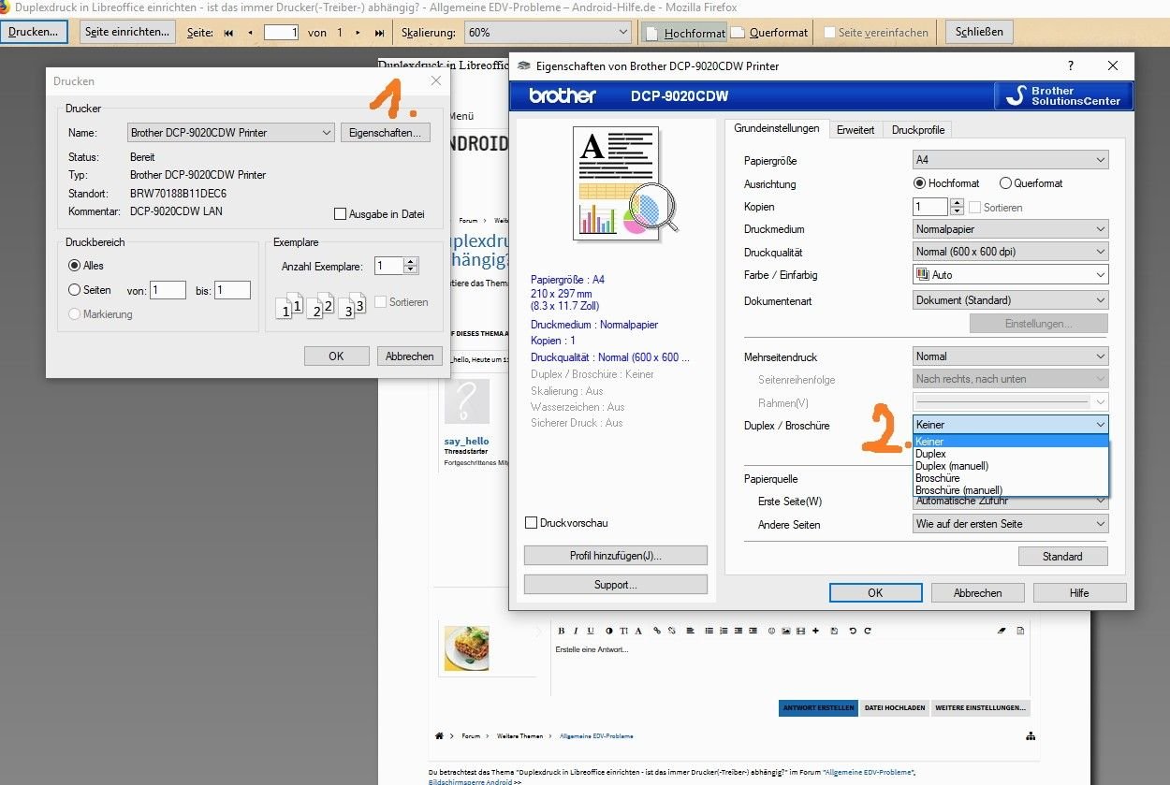Select Hochformat radio under Ausrichtung

919,183
